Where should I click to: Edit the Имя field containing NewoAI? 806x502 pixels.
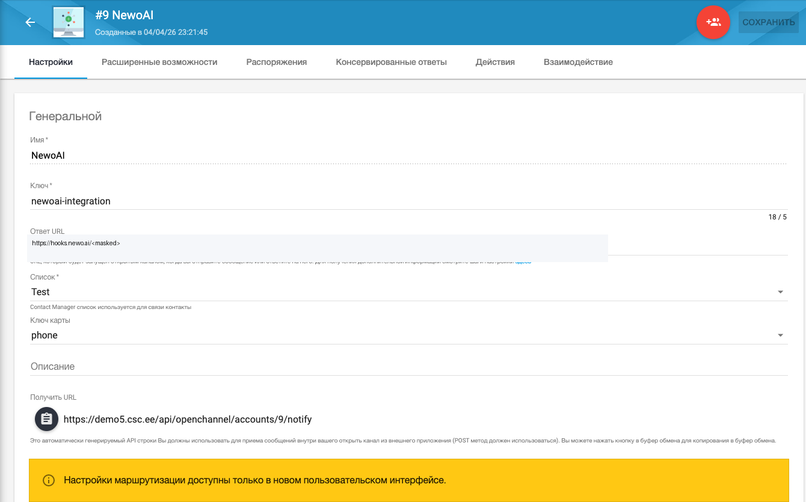408,155
